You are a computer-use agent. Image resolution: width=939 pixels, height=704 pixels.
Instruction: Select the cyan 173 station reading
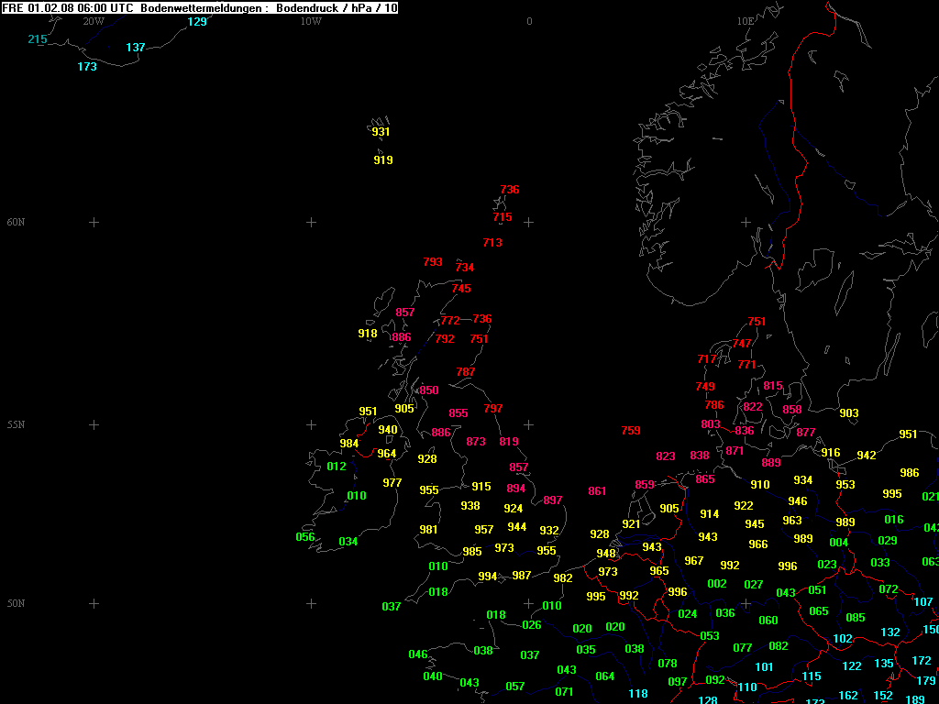click(x=87, y=67)
